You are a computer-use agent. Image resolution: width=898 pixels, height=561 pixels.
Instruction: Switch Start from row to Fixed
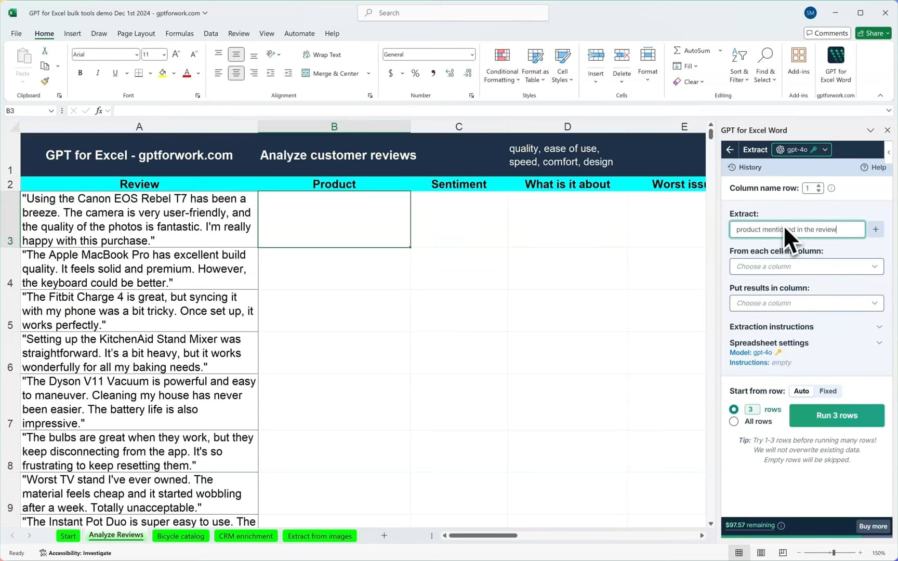coord(827,391)
